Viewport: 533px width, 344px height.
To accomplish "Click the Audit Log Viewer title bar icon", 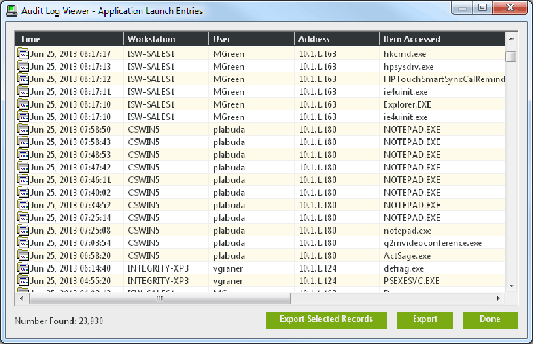I will pos(12,11).
